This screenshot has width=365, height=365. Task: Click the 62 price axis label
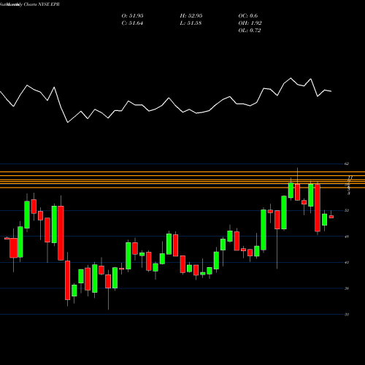tap(347, 164)
